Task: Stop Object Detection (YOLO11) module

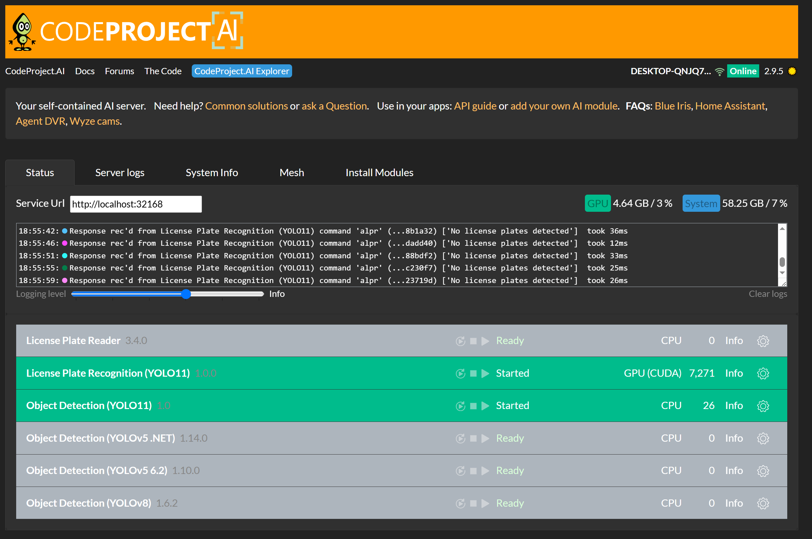Action: [473, 406]
